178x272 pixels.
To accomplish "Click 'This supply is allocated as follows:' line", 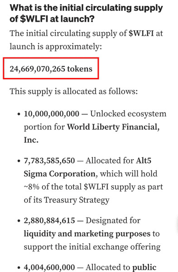I will pos(74,92).
